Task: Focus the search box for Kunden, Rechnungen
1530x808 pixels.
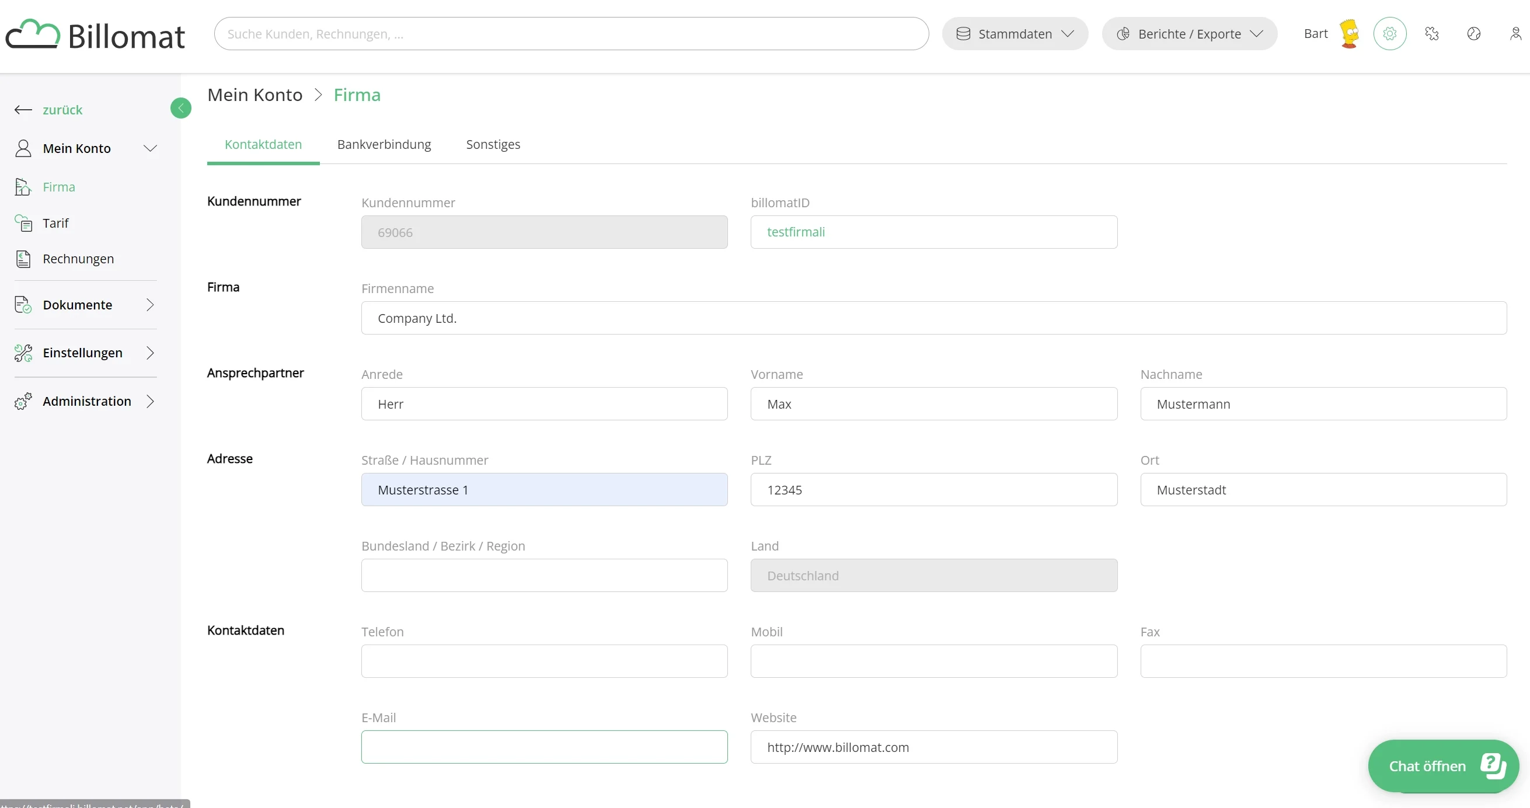Action: [x=571, y=34]
